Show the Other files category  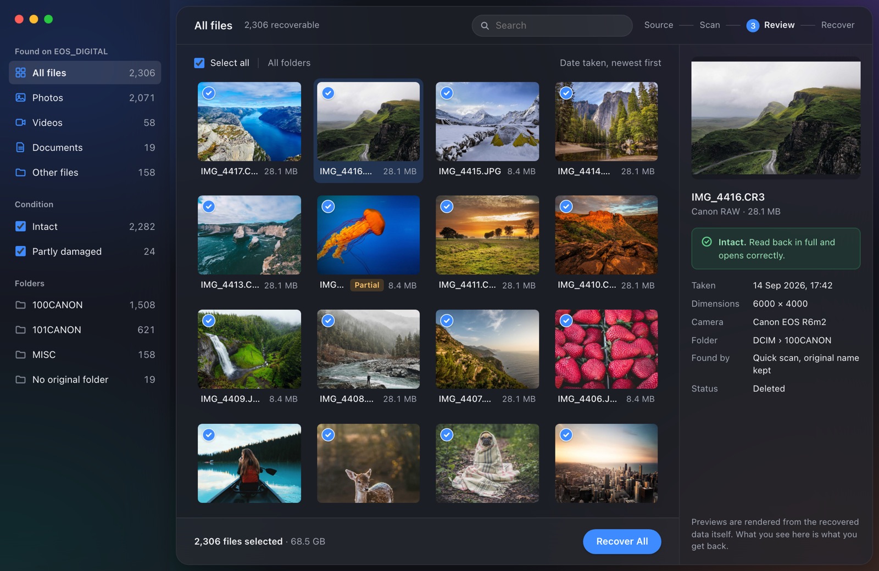(x=85, y=172)
